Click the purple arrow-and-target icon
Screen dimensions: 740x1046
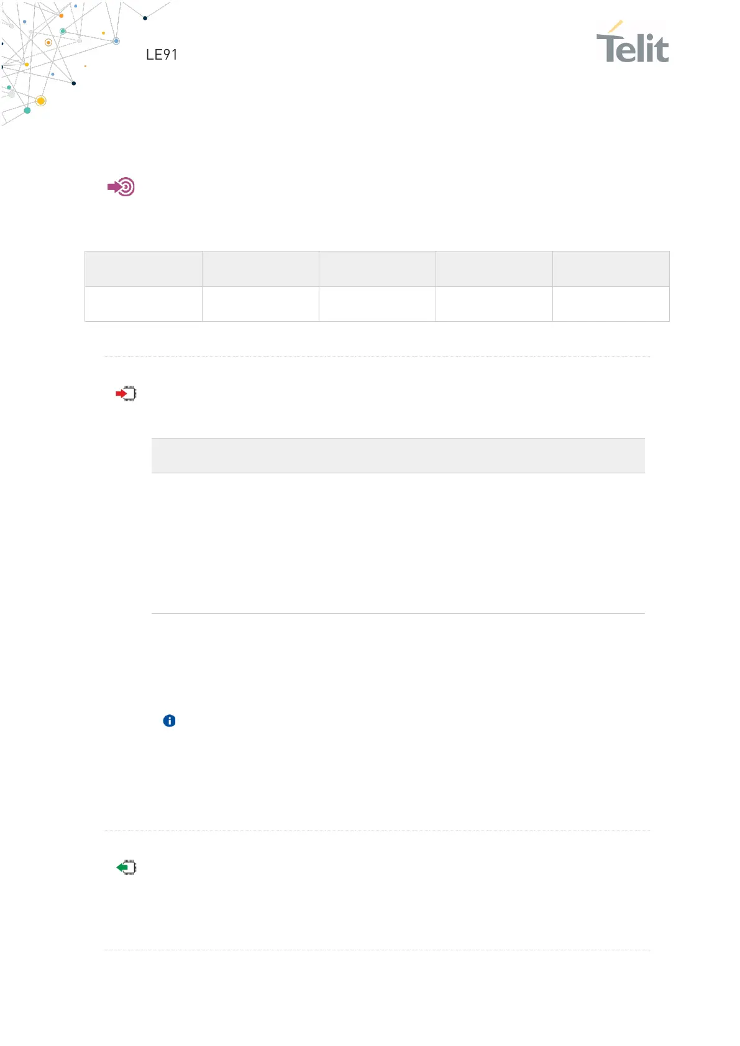(121, 187)
